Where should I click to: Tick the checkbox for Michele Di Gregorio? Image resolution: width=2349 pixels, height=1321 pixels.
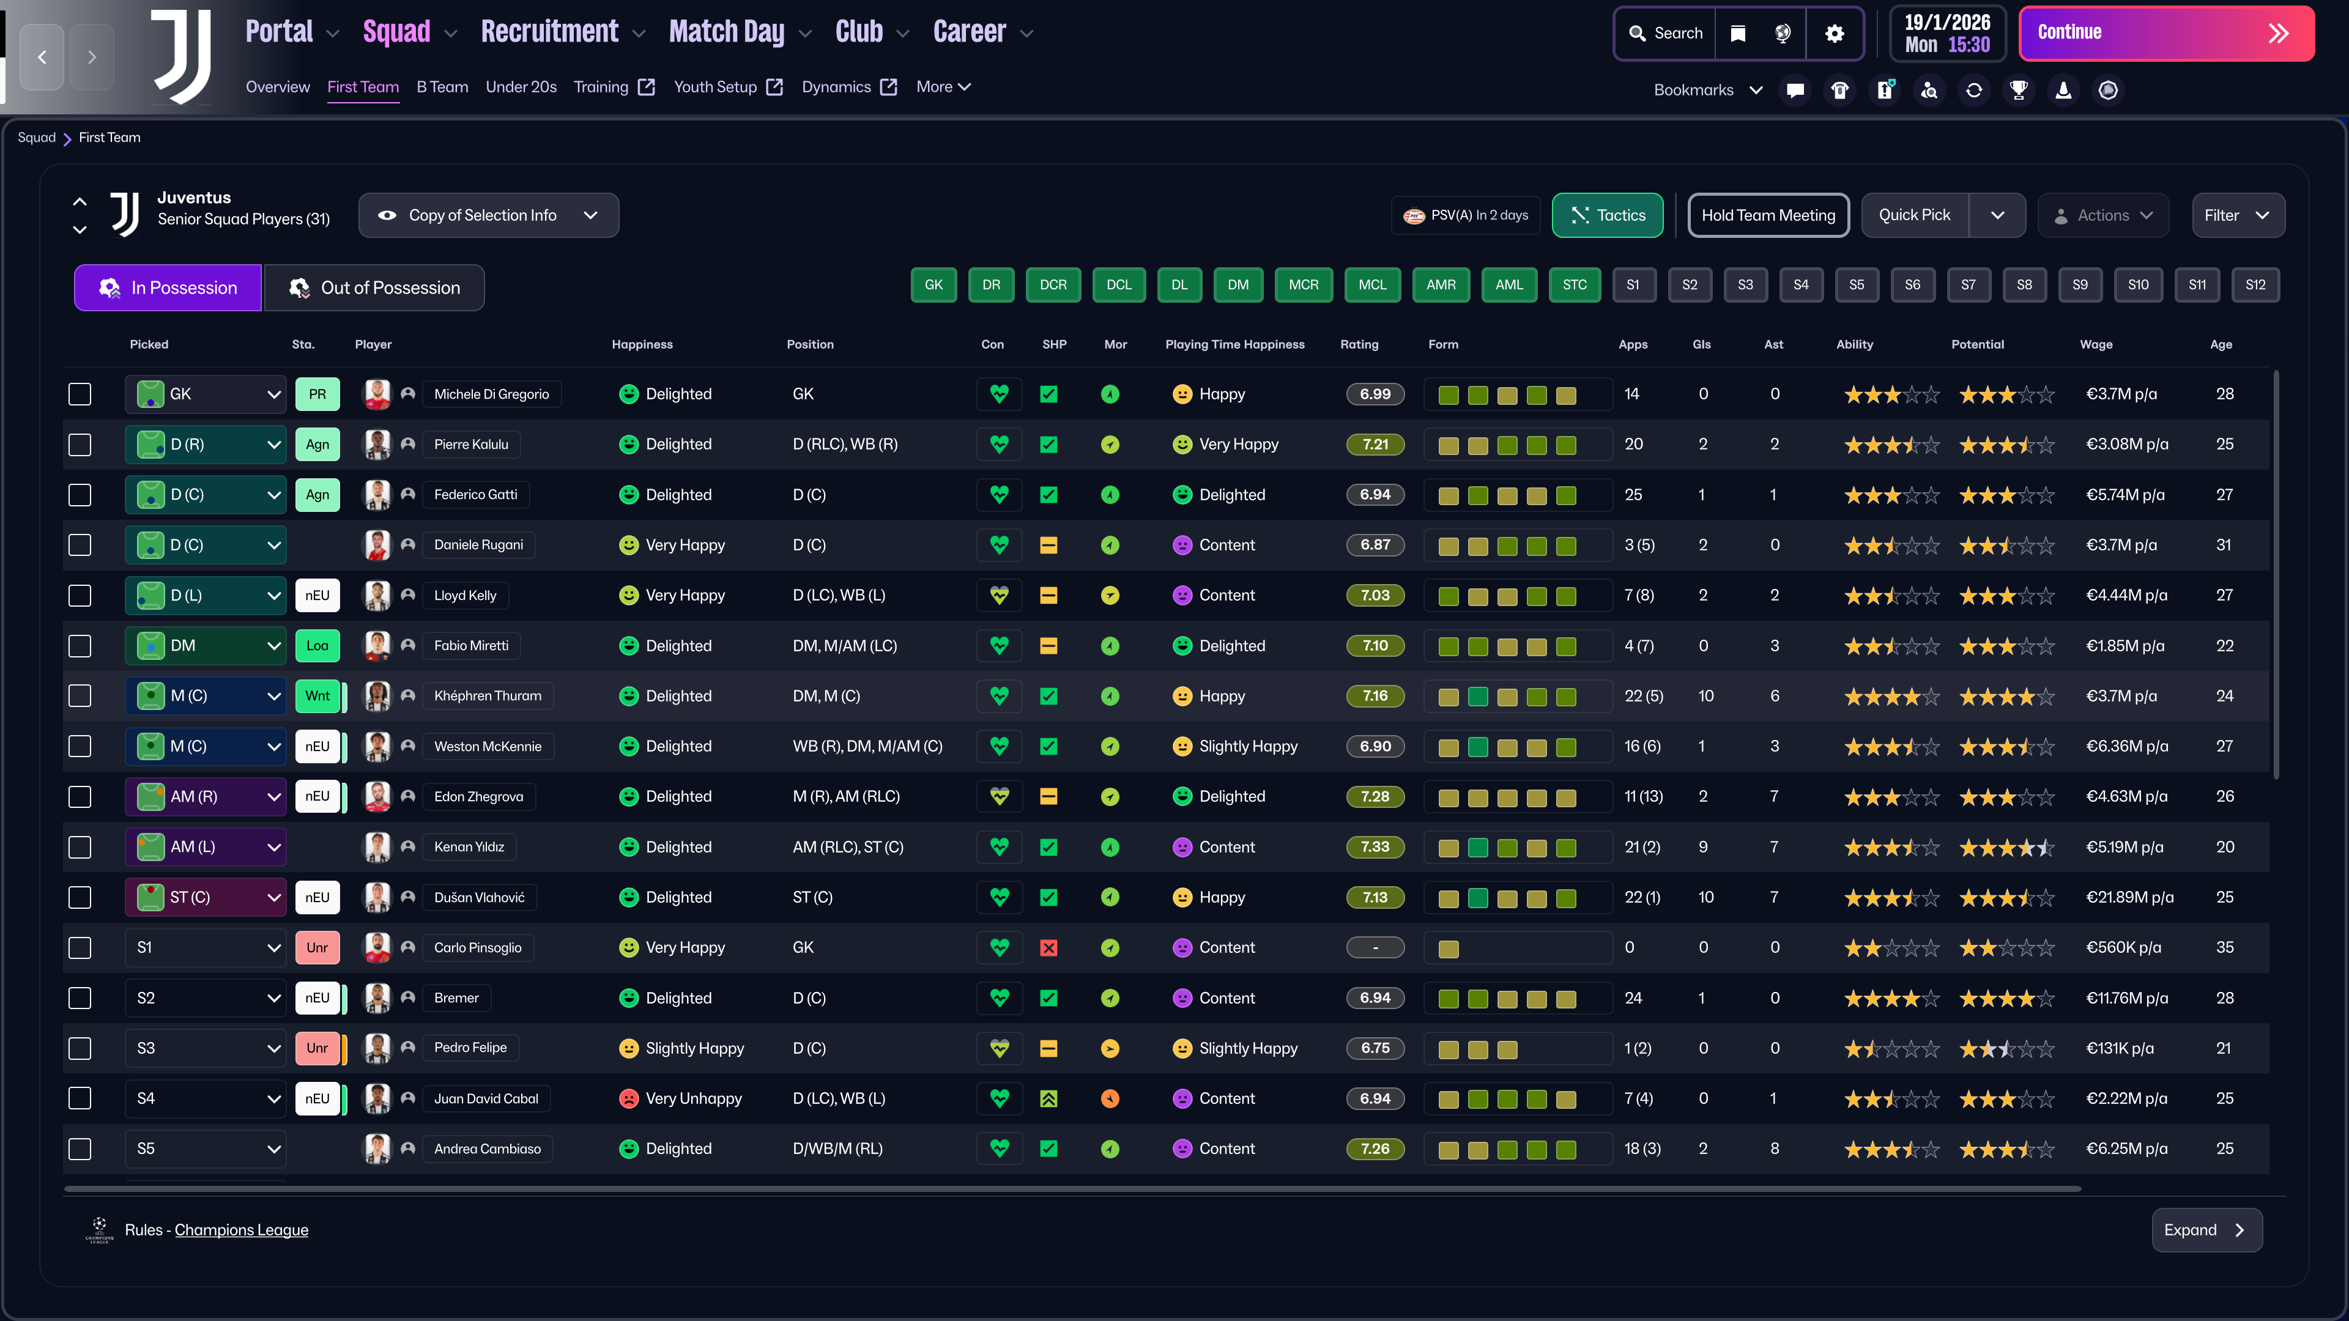80,394
